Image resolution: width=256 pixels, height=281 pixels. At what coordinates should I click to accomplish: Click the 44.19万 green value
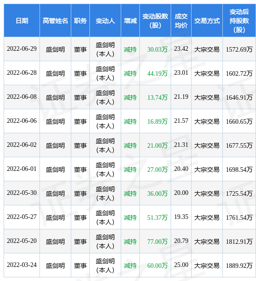pyautogui.click(x=158, y=73)
